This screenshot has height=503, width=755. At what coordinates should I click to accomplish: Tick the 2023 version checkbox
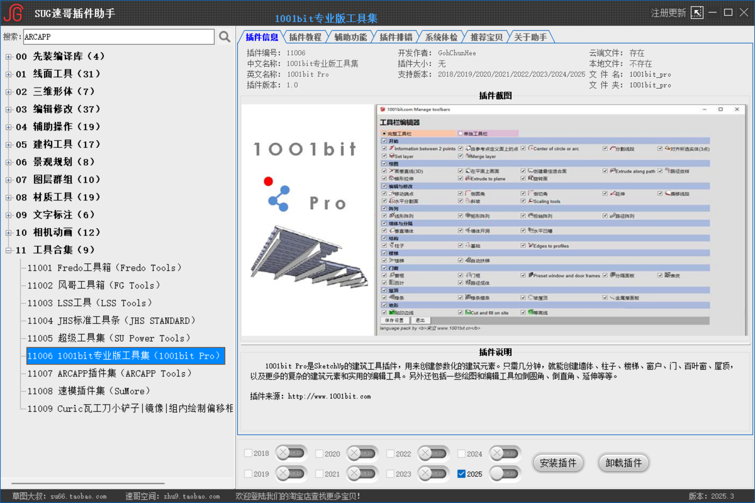391,474
